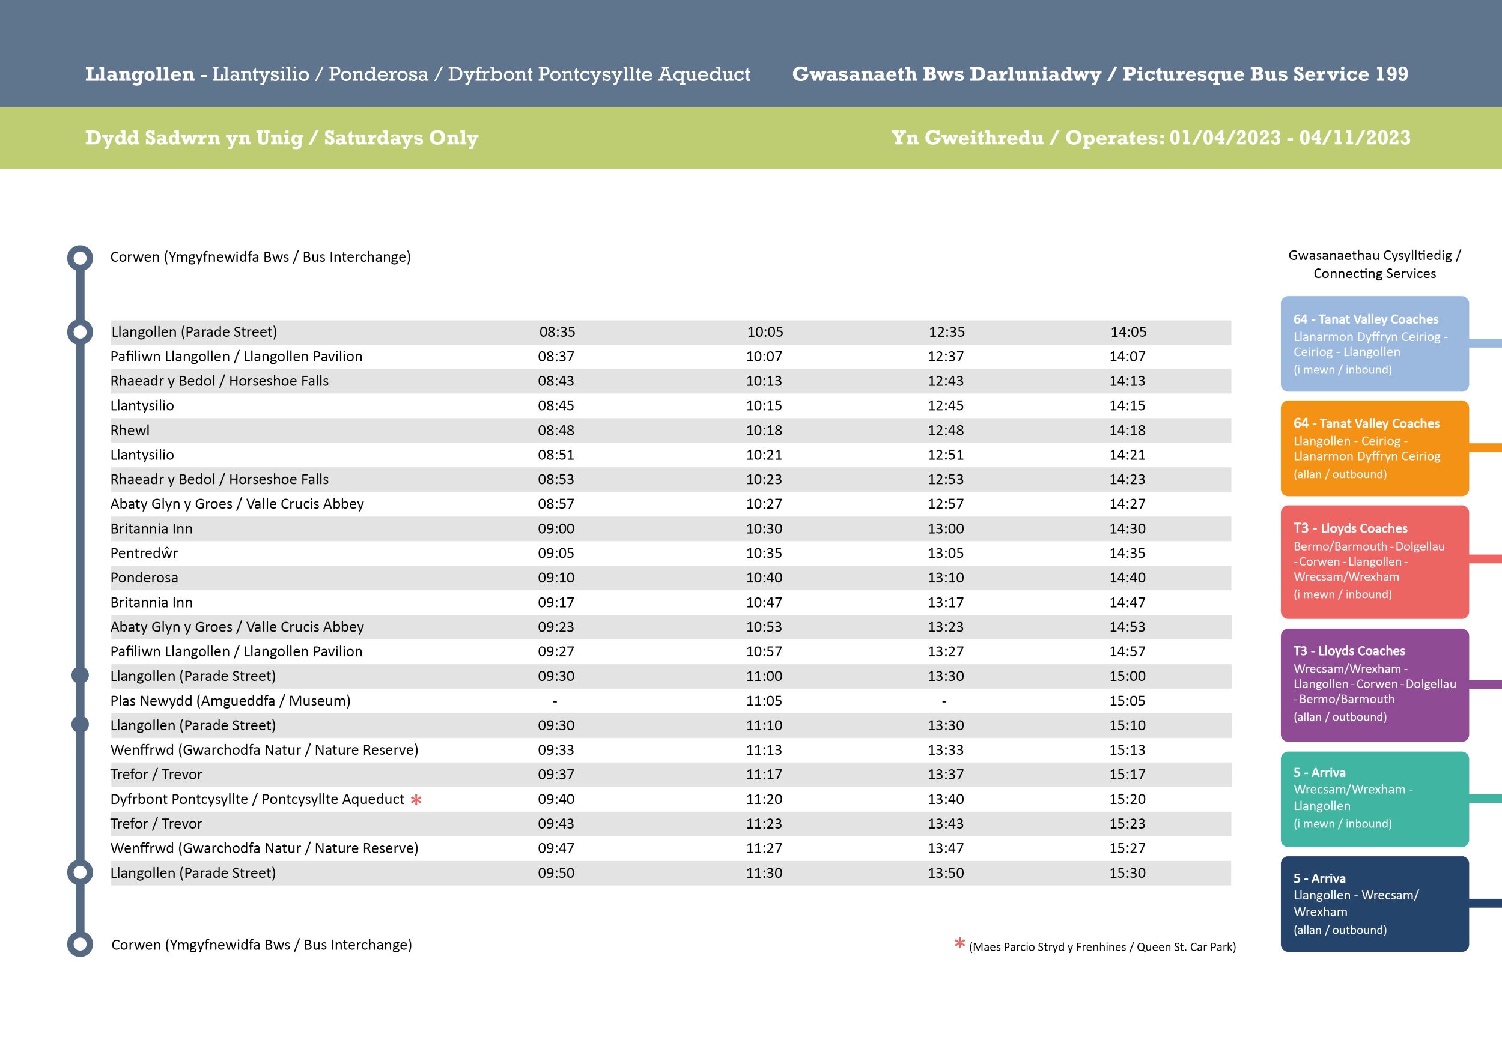This screenshot has height=1058, width=1502.
Task: Select the Valle Crucis Abbey row showing 08:57
Action: (x=670, y=504)
